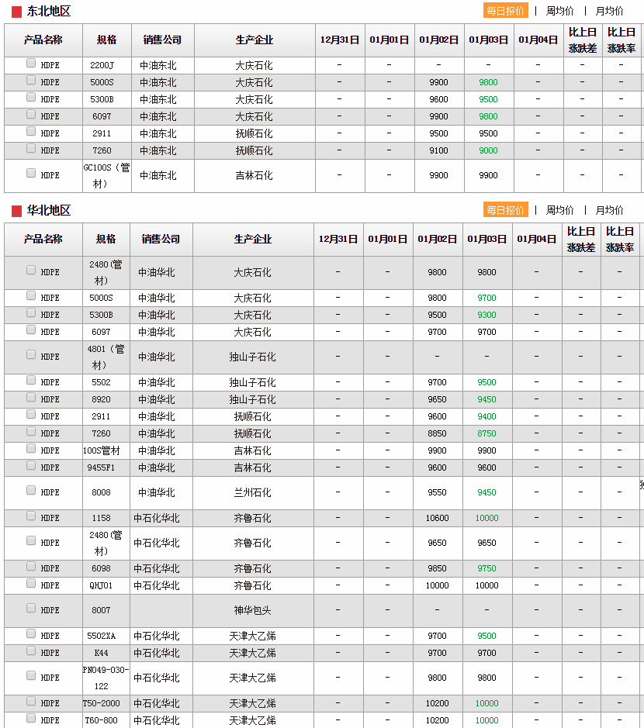Image resolution: width=644 pixels, height=728 pixels.
Task: Click the 8850 price cell
Action: tap(438, 433)
